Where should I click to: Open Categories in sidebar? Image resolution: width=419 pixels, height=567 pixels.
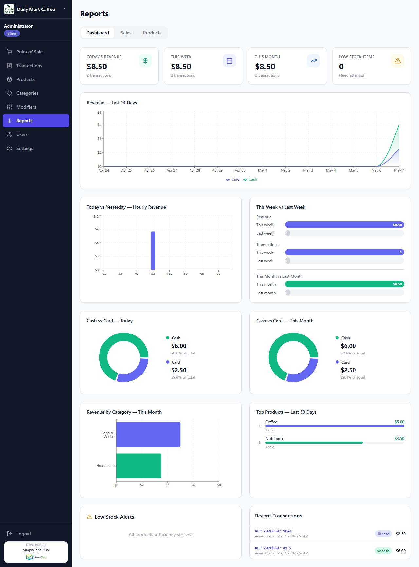36,93
